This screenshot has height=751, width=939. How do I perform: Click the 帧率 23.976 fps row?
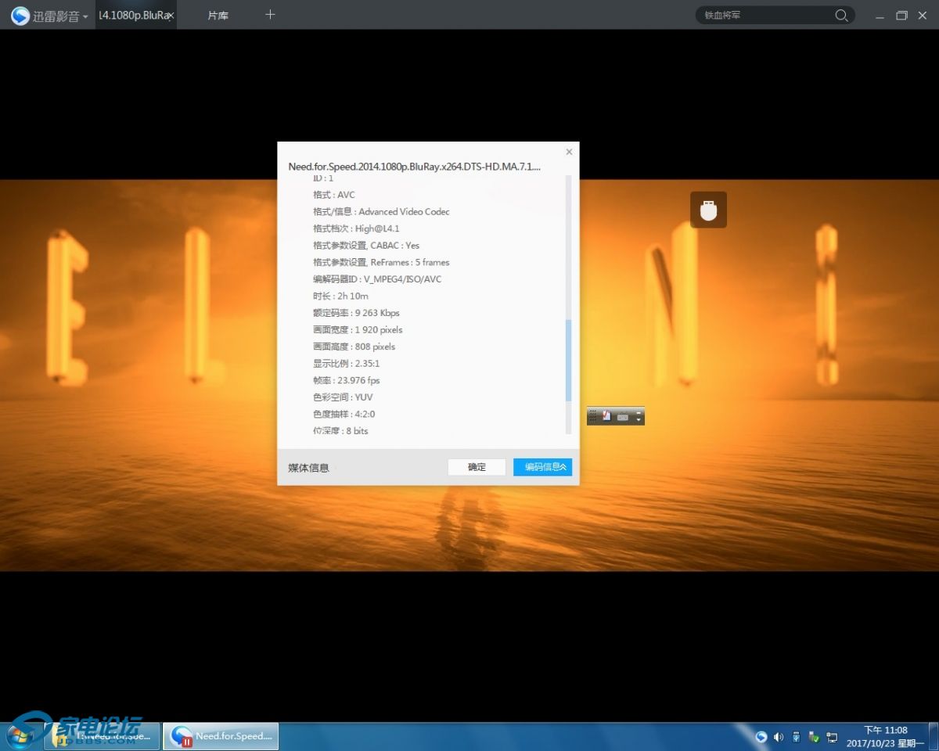click(346, 380)
